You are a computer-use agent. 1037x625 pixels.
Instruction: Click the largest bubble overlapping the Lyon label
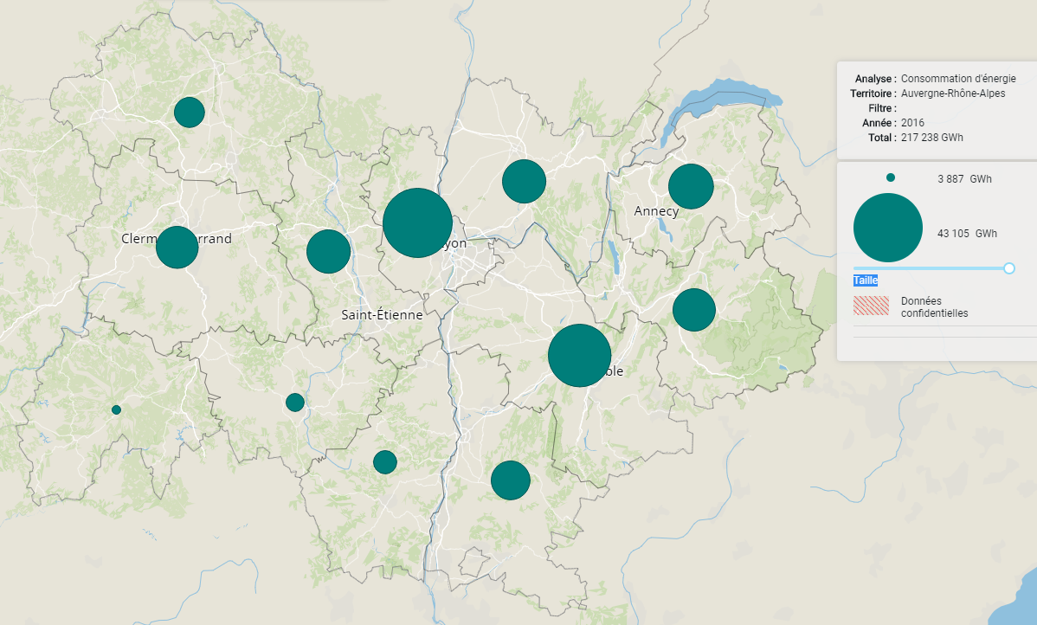point(417,222)
